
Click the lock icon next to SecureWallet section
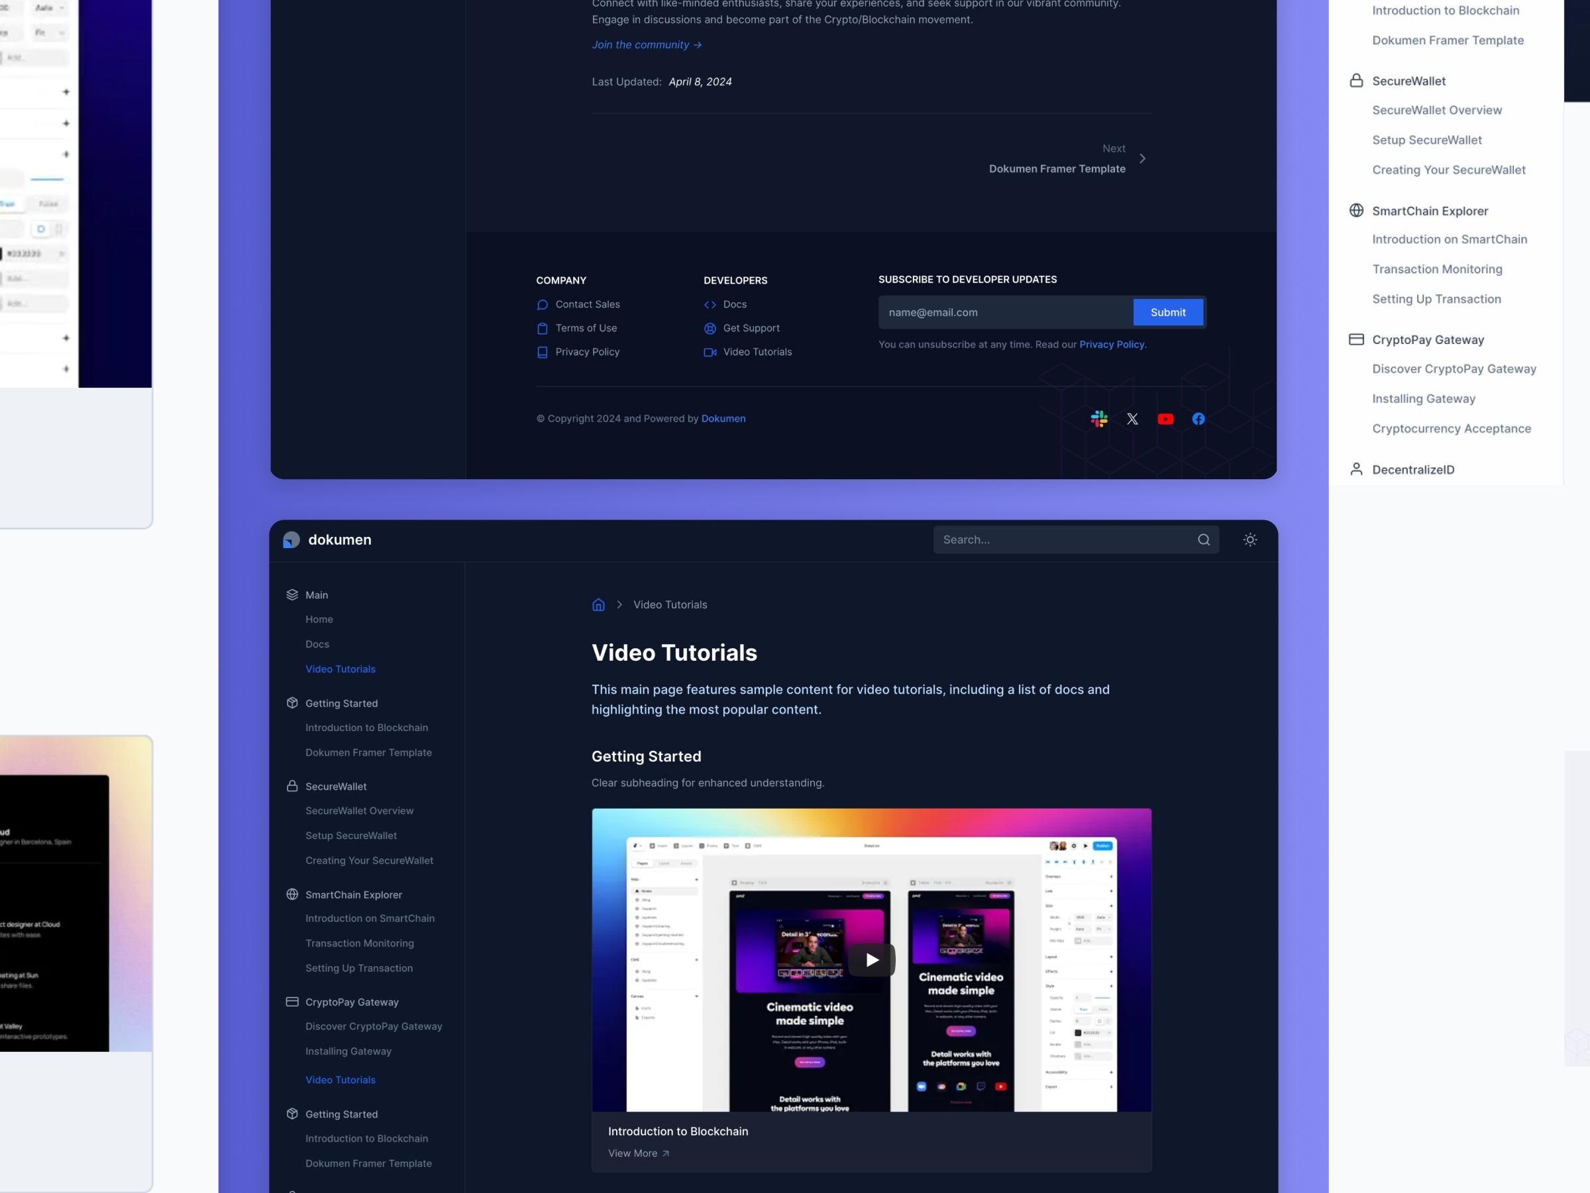tap(1356, 80)
